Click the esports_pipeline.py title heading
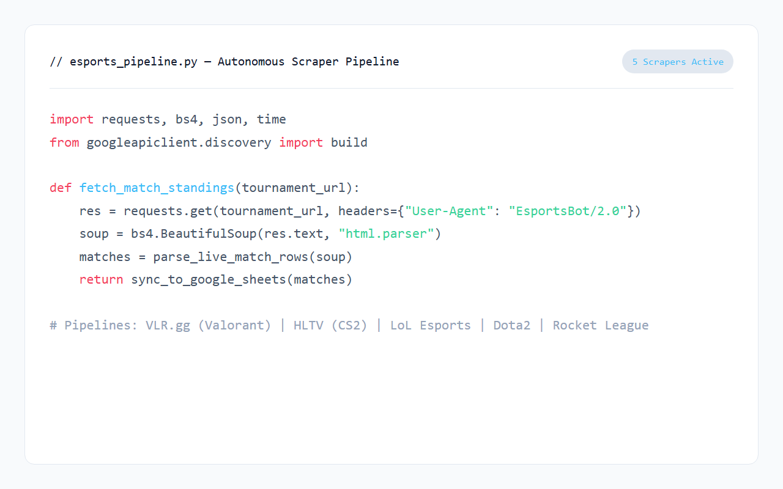The image size is (783, 489). (225, 62)
